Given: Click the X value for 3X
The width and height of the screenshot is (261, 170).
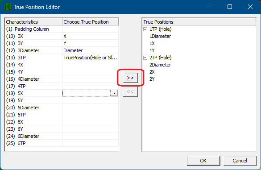Looking at the screenshot, I should [91, 36].
